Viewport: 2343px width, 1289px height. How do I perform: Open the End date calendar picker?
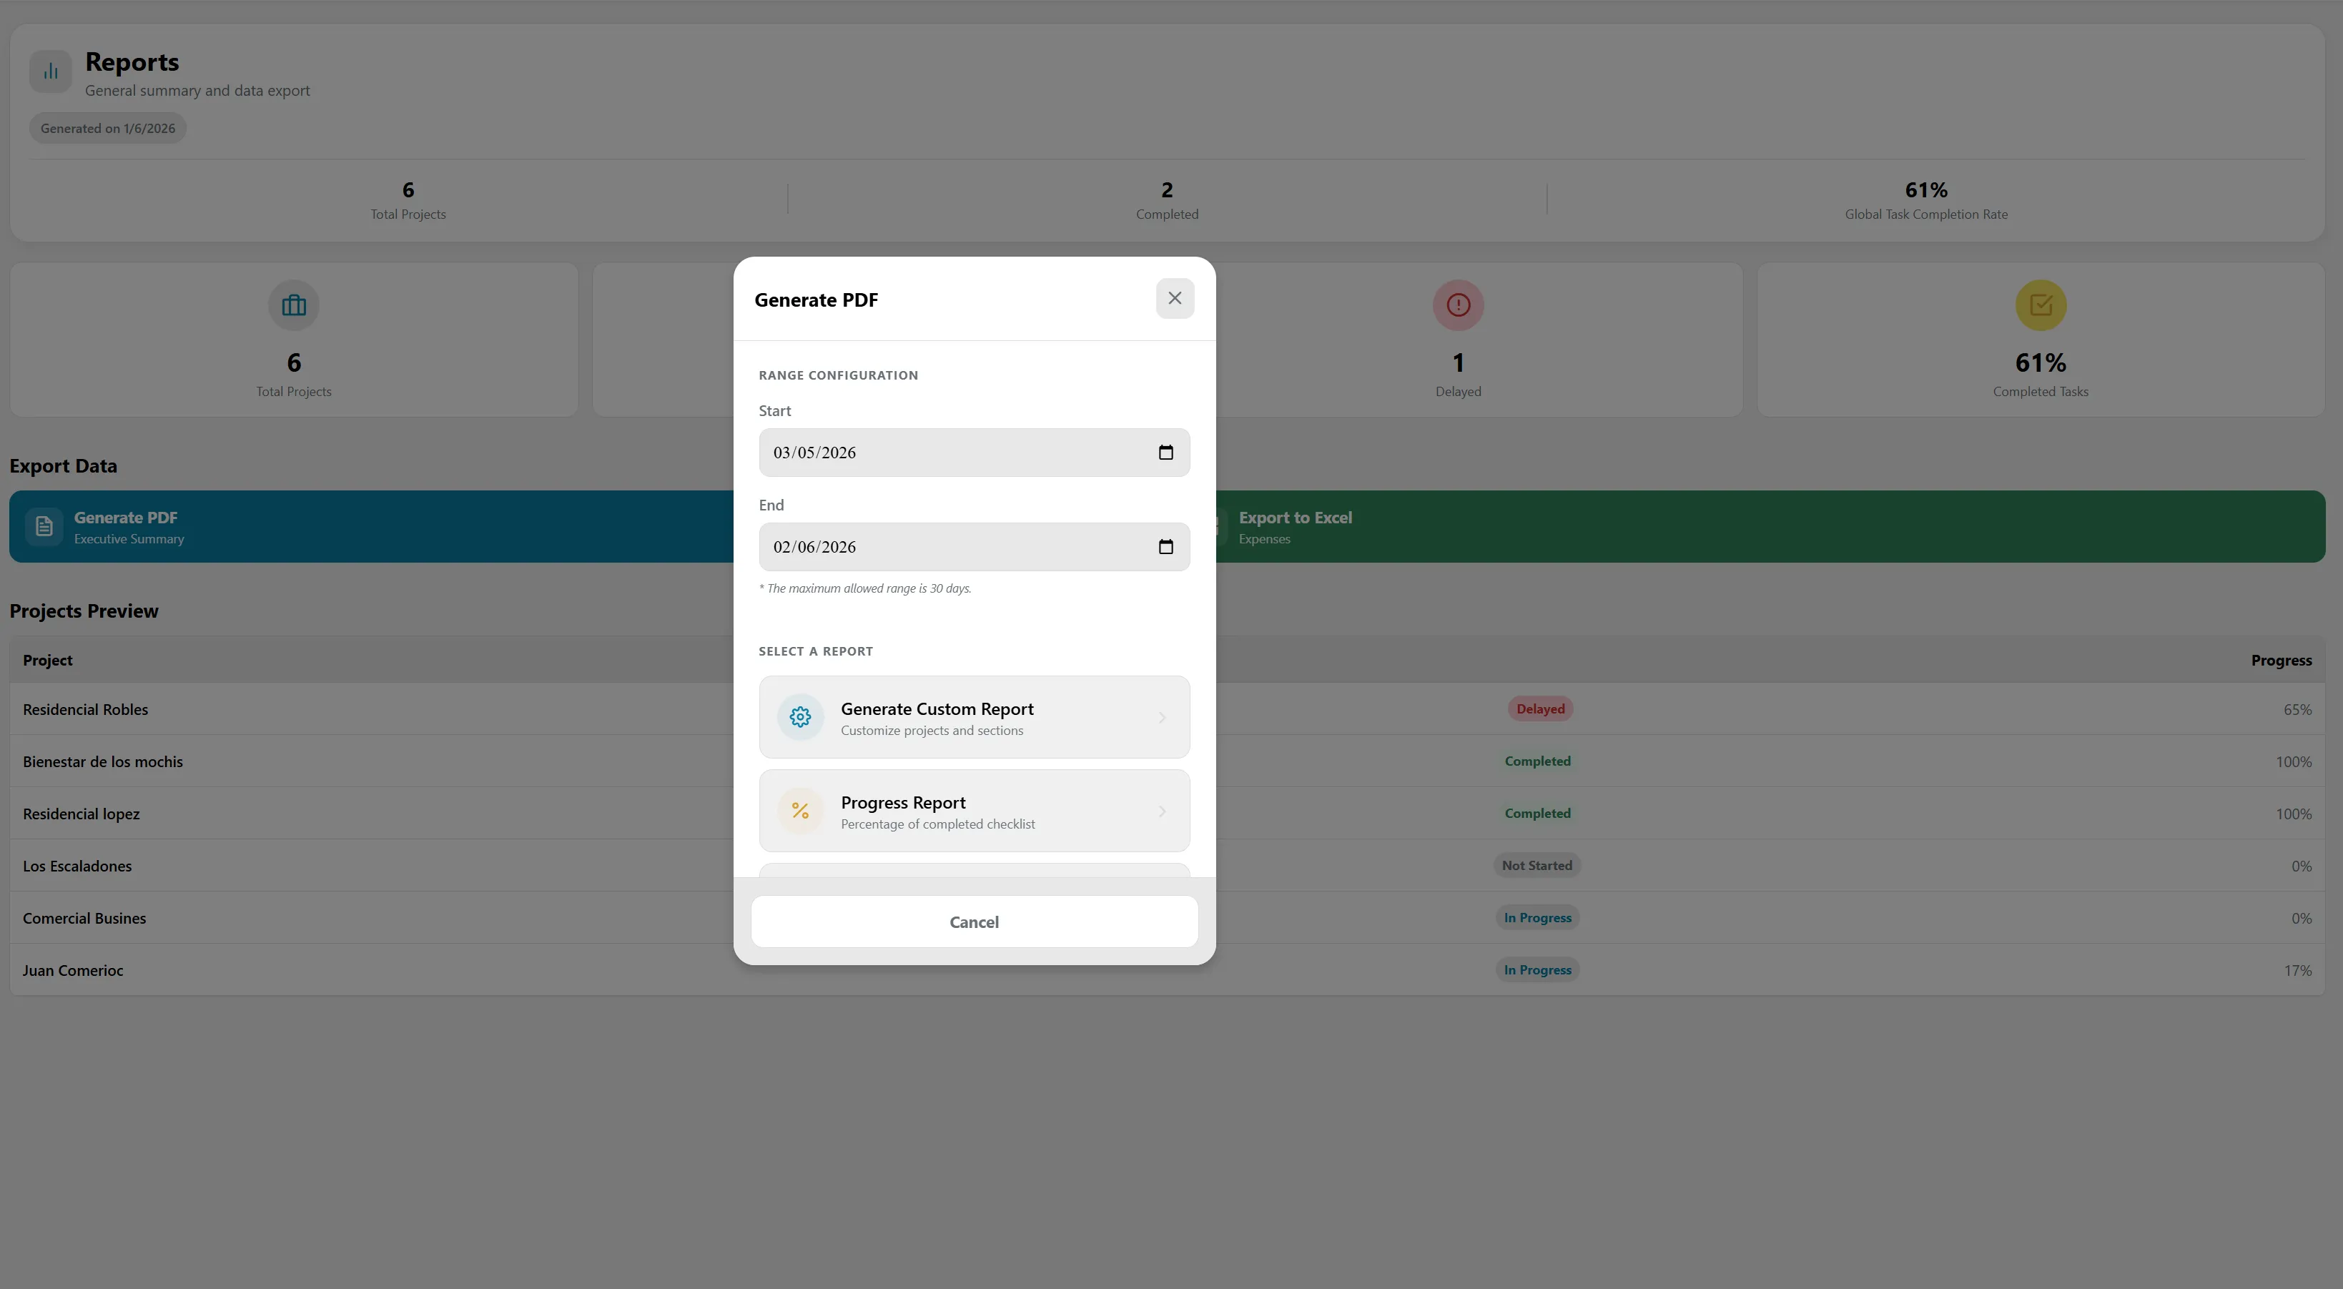1165,547
